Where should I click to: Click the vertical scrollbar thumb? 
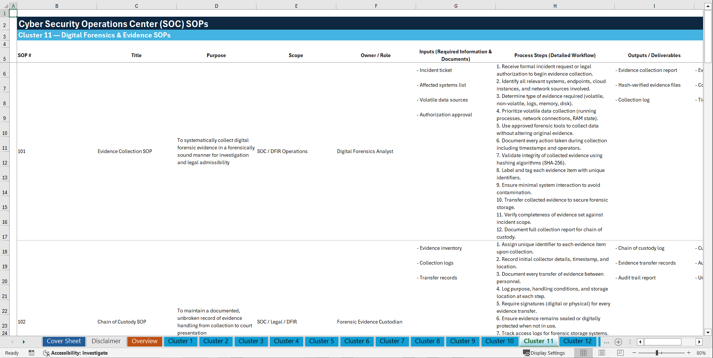coord(708,36)
